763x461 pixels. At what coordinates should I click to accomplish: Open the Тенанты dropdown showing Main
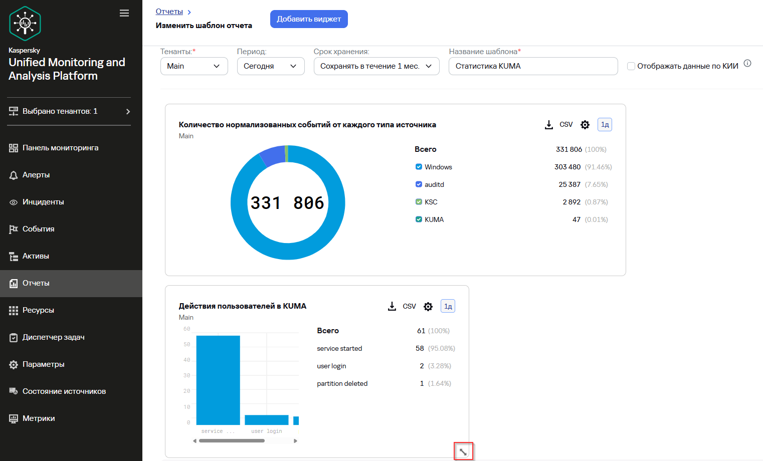coord(194,66)
